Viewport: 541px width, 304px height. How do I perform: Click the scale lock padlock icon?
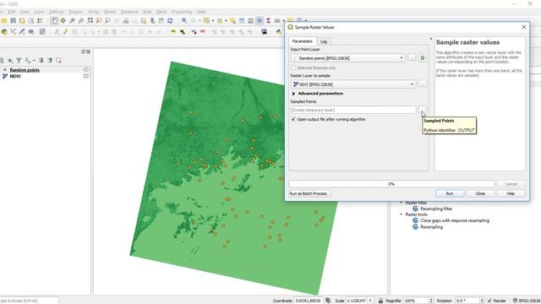tap(380, 301)
